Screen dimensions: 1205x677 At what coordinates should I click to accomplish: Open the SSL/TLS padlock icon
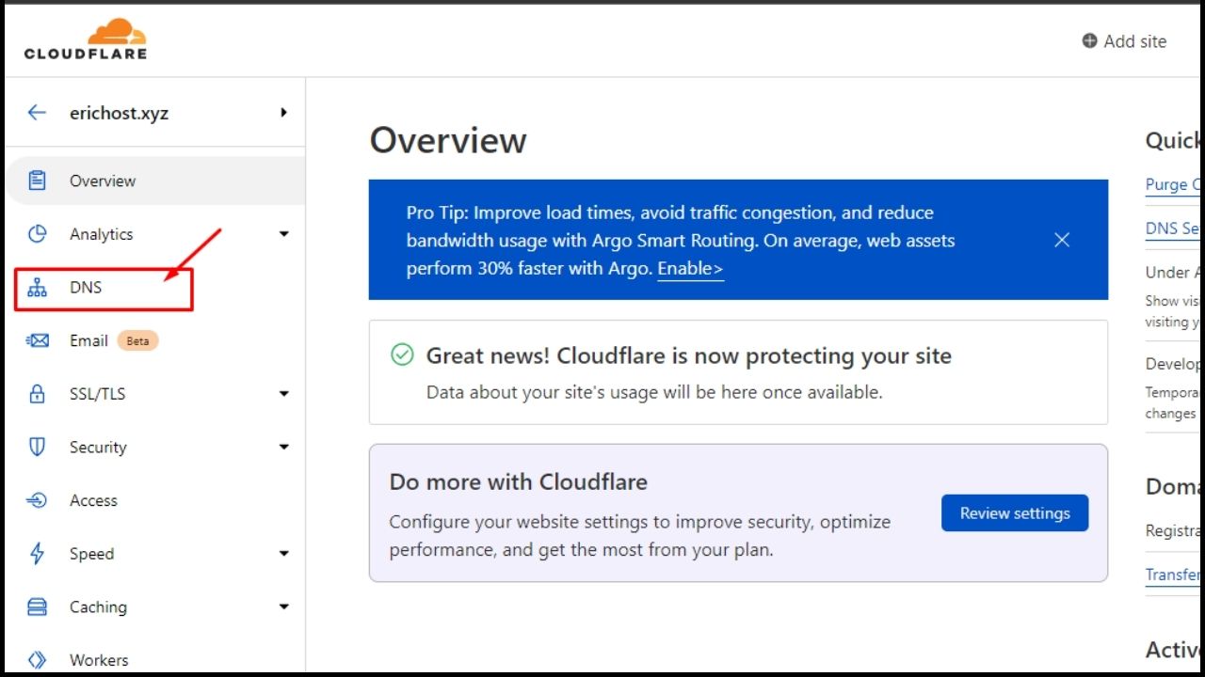37,393
